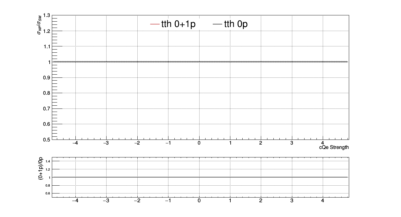Click the −2 x-axis label of upper plot
Screen dimensions: 401x217
(137, 143)
